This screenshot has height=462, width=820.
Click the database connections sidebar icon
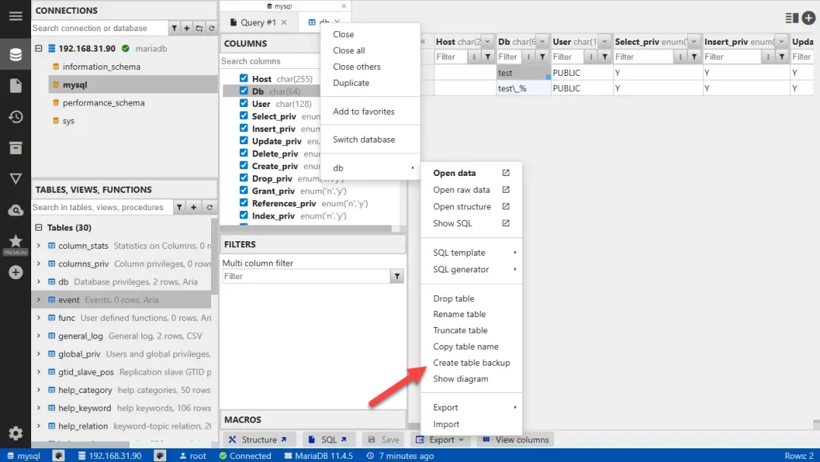15,55
